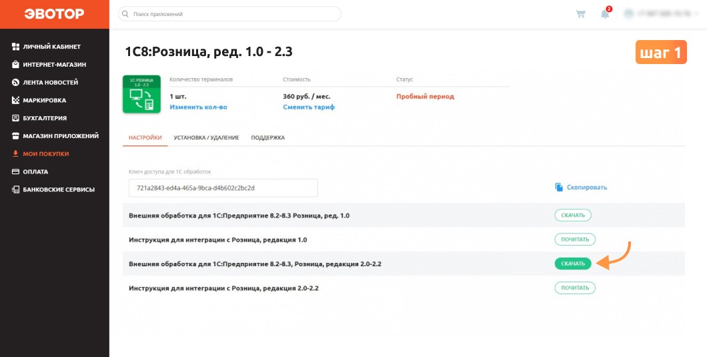The height and width of the screenshot is (357, 707).
Task: Click the 1С8:Розница, ред. 1.0 - 2.3 heading
Action: tap(209, 52)
